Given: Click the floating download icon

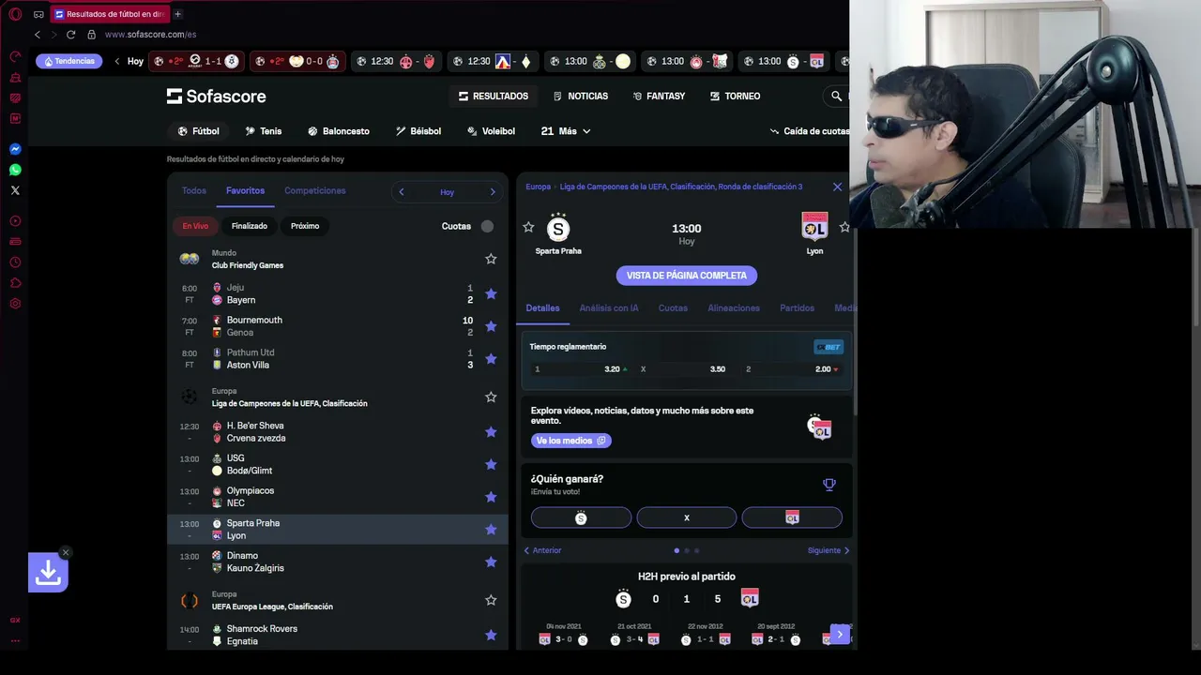Looking at the screenshot, I should 48,573.
